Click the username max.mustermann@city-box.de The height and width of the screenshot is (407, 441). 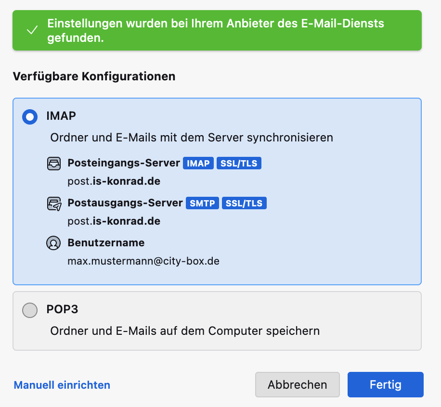(x=143, y=261)
